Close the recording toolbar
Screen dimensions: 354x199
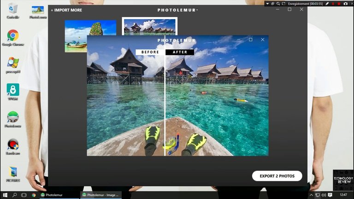[352, 4]
